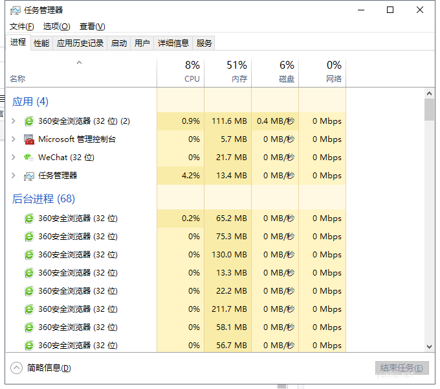Click the 360 browser icon on the 22.2 MB row
The width and height of the screenshot is (440, 389).
click(x=29, y=291)
